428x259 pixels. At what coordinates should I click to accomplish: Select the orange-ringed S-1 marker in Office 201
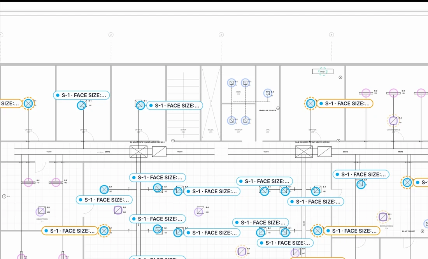point(28,103)
